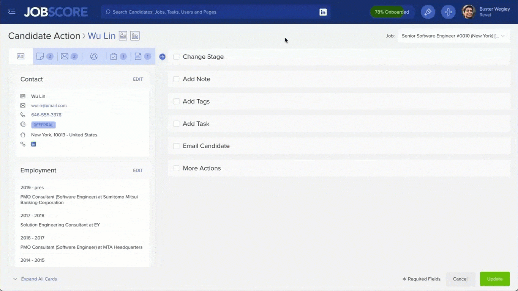
Task: Expand All Cards chevron
Action: tap(15, 279)
